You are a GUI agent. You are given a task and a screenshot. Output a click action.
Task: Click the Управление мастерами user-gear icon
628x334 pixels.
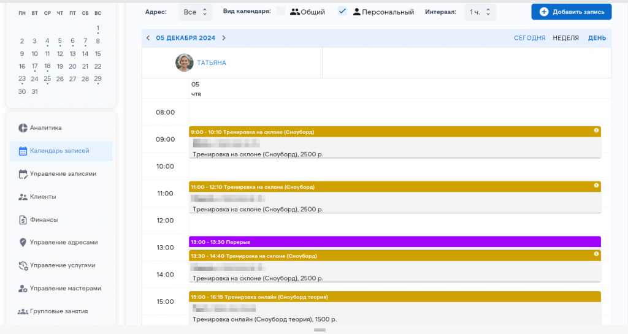click(x=23, y=289)
